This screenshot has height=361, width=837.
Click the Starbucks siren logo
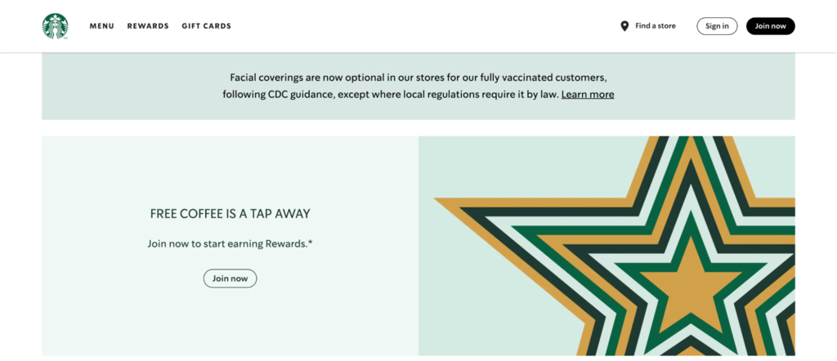pyautogui.click(x=55, y=26)
